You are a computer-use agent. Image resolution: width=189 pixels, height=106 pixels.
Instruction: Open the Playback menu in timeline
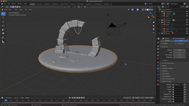tap(9, 98)
